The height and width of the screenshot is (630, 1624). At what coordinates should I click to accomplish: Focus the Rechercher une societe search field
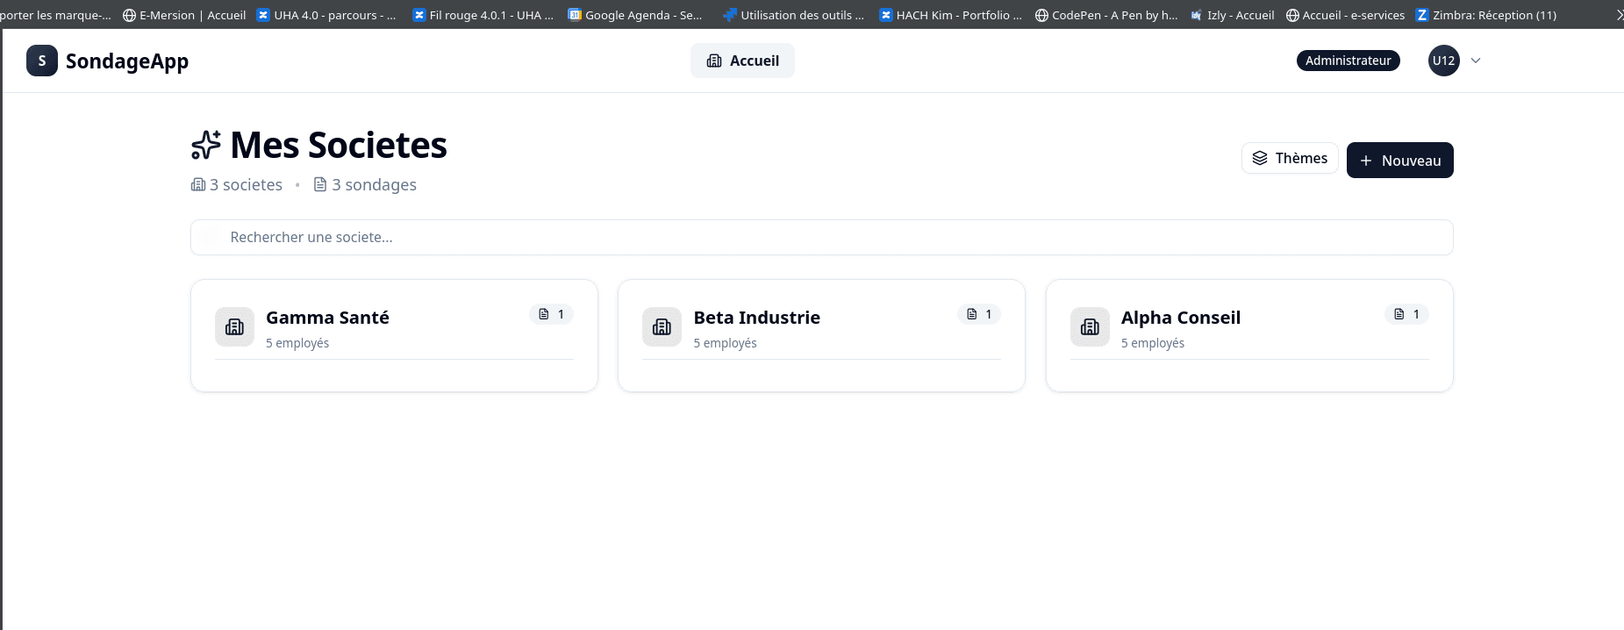click(x=821, y=237)
